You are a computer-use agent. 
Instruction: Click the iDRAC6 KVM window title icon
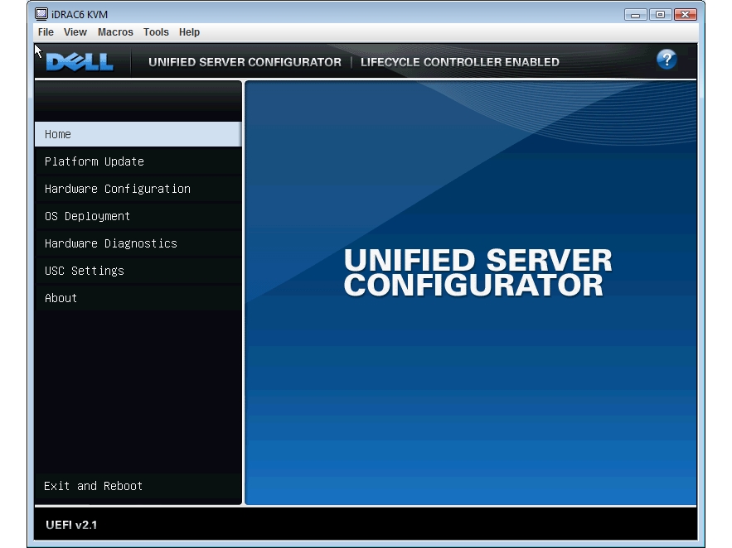41,14
